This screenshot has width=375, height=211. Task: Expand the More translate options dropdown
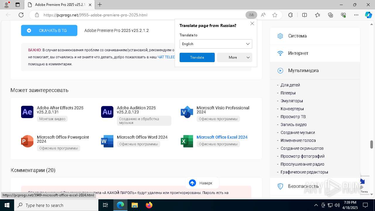(x=235, y=57)
